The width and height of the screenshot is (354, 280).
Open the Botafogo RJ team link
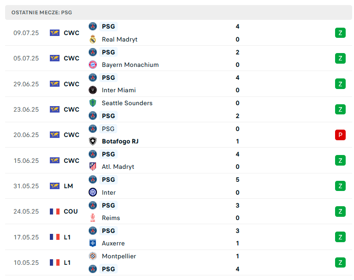[x=120, y=141]
